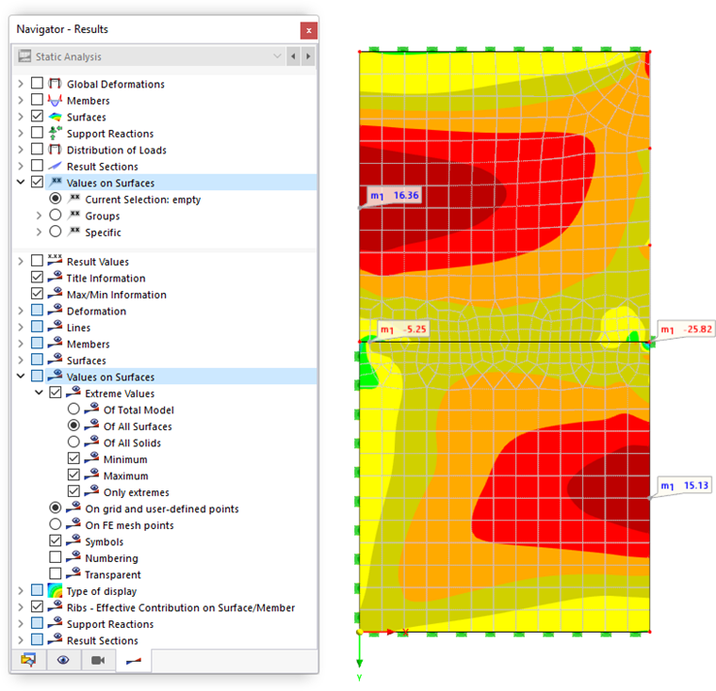716x691 pixels.
Task: Select the Specific radio button
Action: pyautogui.click(x=56, y=231)
